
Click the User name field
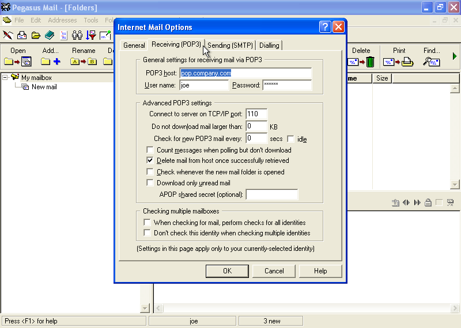point(204,85)
